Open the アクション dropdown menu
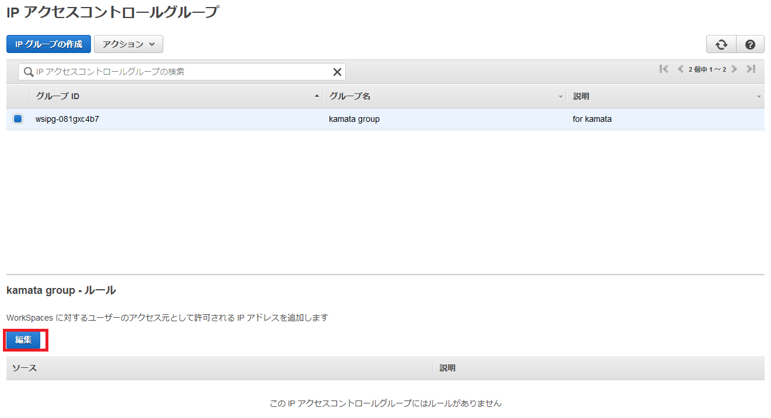Screen dimensions: 771x418 tap(128, 44)
